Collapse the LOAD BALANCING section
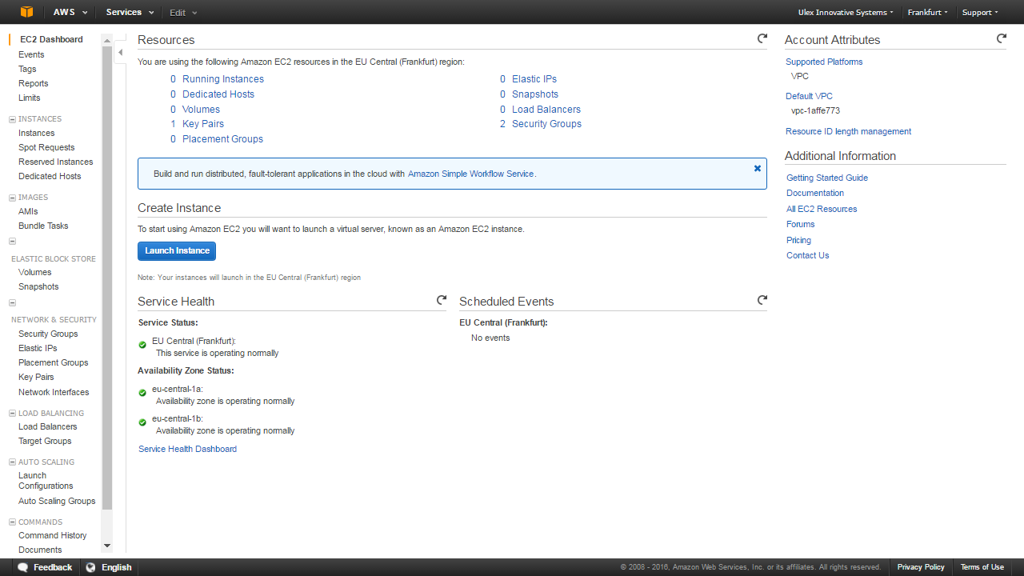The height and width of the screenshot is (576, 1024). [x=12, y=414]
